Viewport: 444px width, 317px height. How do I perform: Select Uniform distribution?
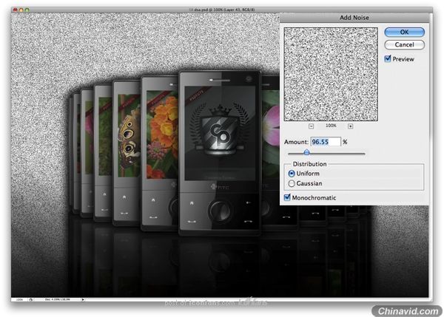(292, 173)
